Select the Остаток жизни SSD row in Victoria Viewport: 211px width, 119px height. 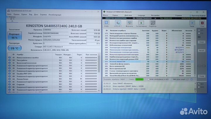click(x=148, y=61)
